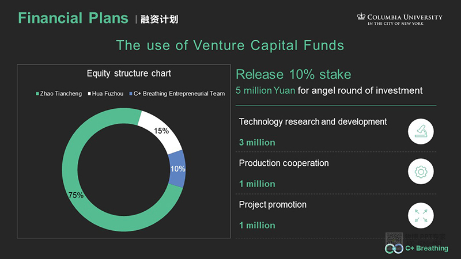
Task: Click the gear production cooperation icon
Action: 421,172
